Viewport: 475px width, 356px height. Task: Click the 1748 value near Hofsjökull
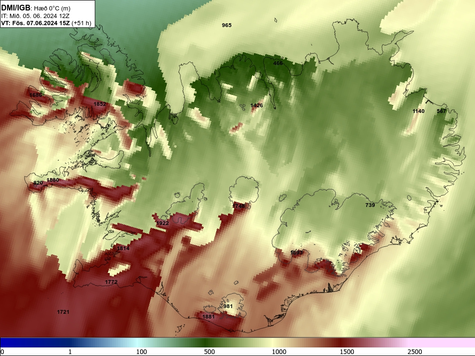(238, 206)
